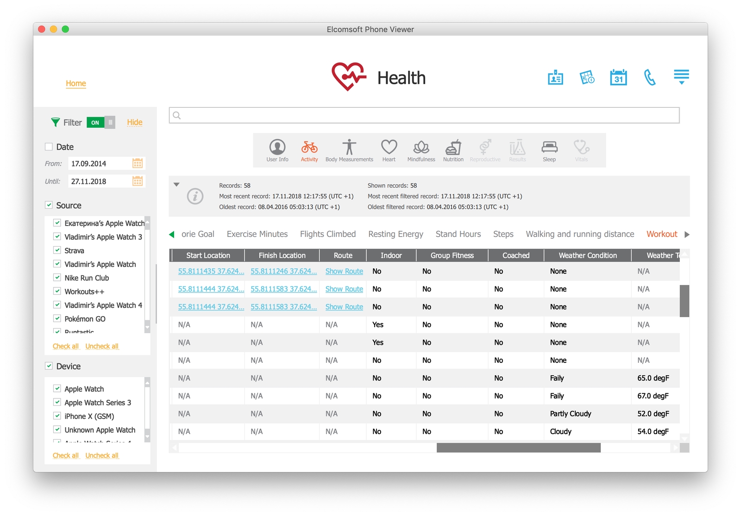741x516 pixels.
Task: Switch to the Steps tab
Action: (x=503, y=234)
